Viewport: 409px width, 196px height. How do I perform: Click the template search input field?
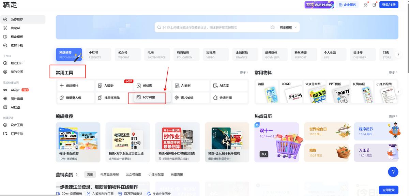coord(214,27)
